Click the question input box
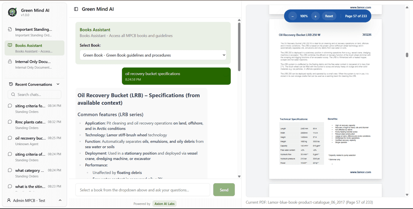The image size is (413, 209). click(143, 190)
